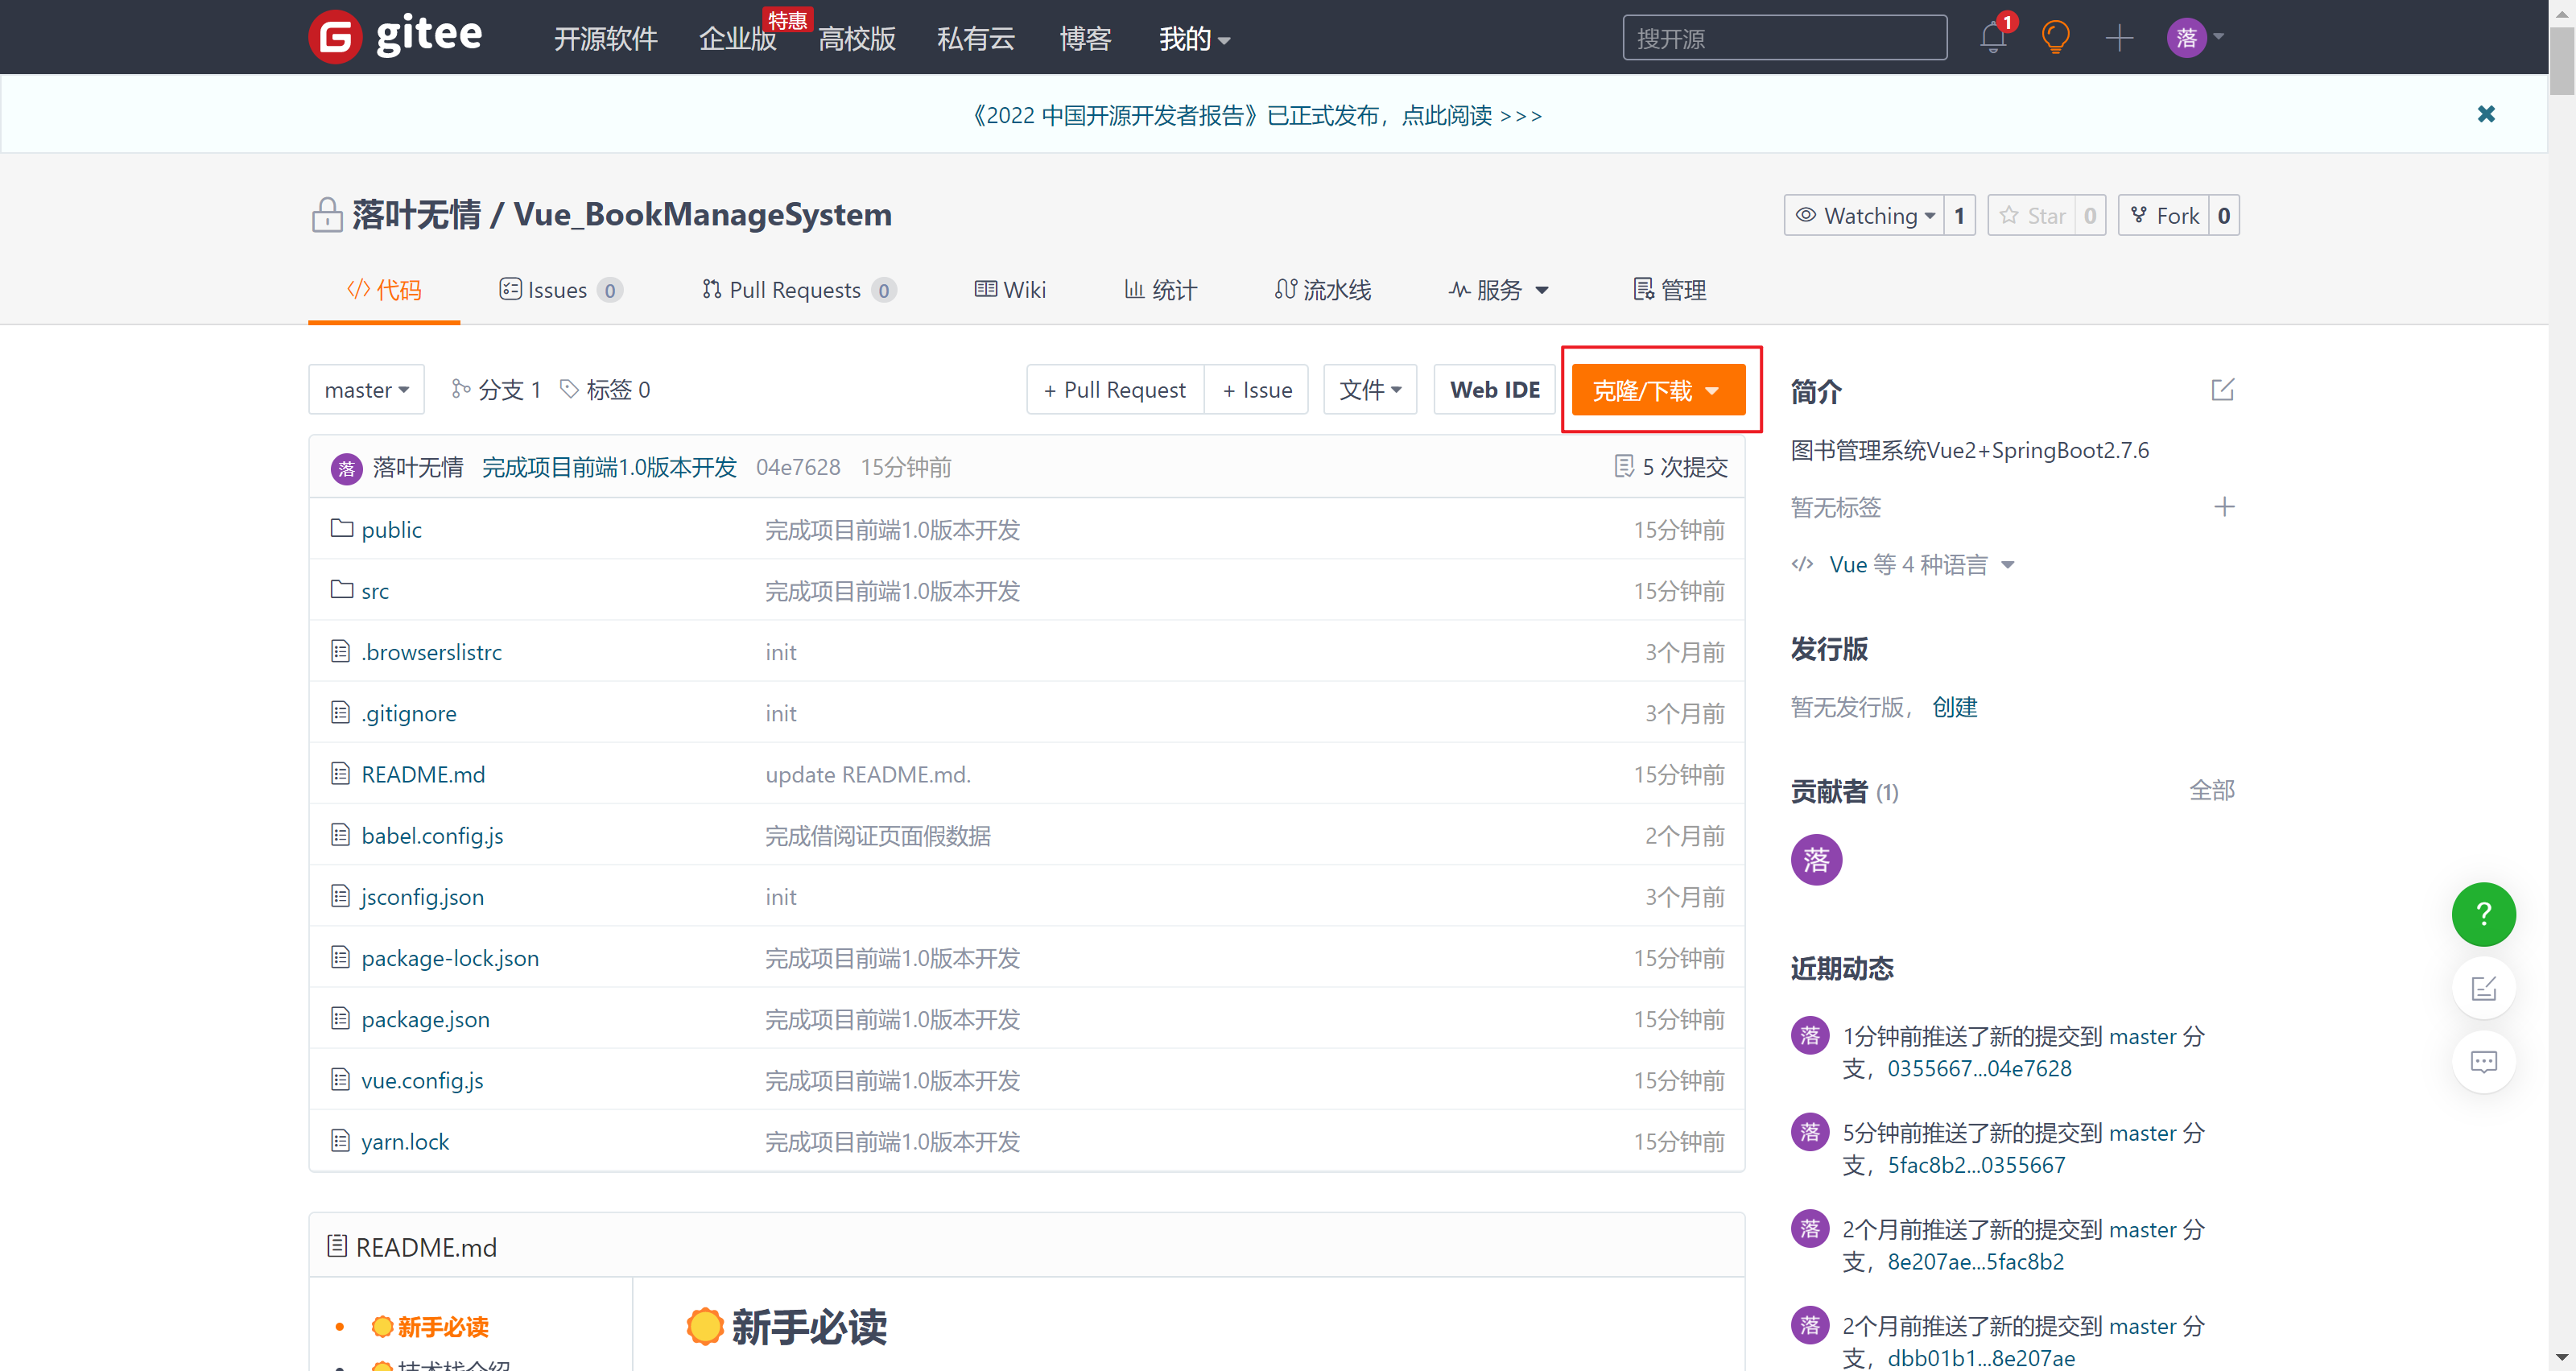Open Web IDE editor
Screen dimensions: 2576x1371
[1491, 390]
